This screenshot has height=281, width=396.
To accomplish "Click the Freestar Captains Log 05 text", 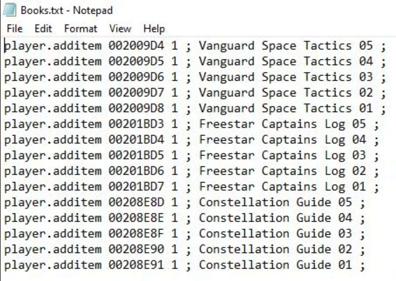I will click(279, 124).
